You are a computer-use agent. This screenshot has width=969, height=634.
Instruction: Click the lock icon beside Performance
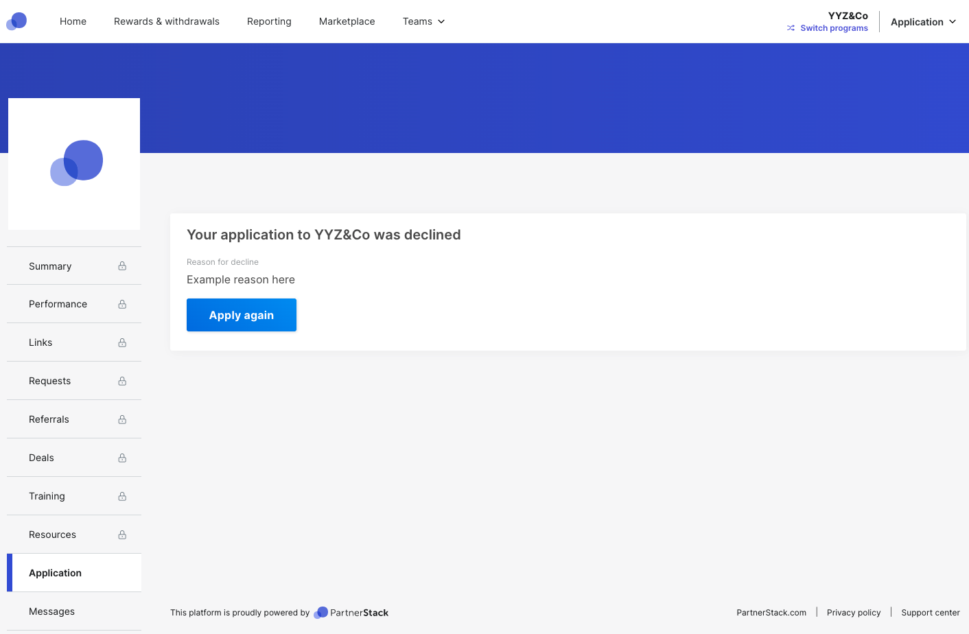(x=122, y=304)
